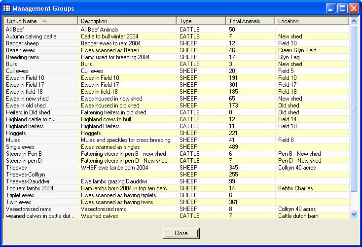The width and height of the screenshot is (362, 247).
Task: Select the Mules group name
Action: pos(13,140)
